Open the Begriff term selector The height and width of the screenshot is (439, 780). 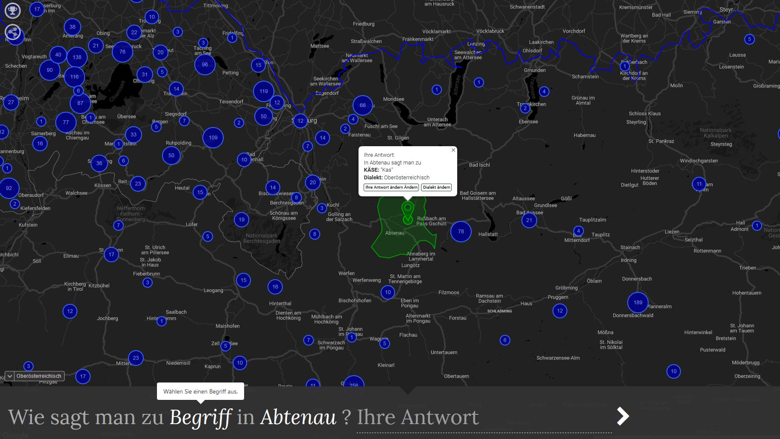pos(201,417)
